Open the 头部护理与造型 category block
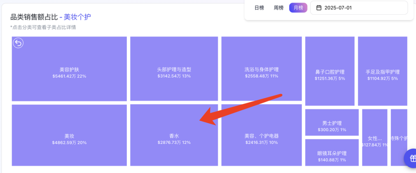This screenshot has width=416, height=173. (x=174, y=69)
